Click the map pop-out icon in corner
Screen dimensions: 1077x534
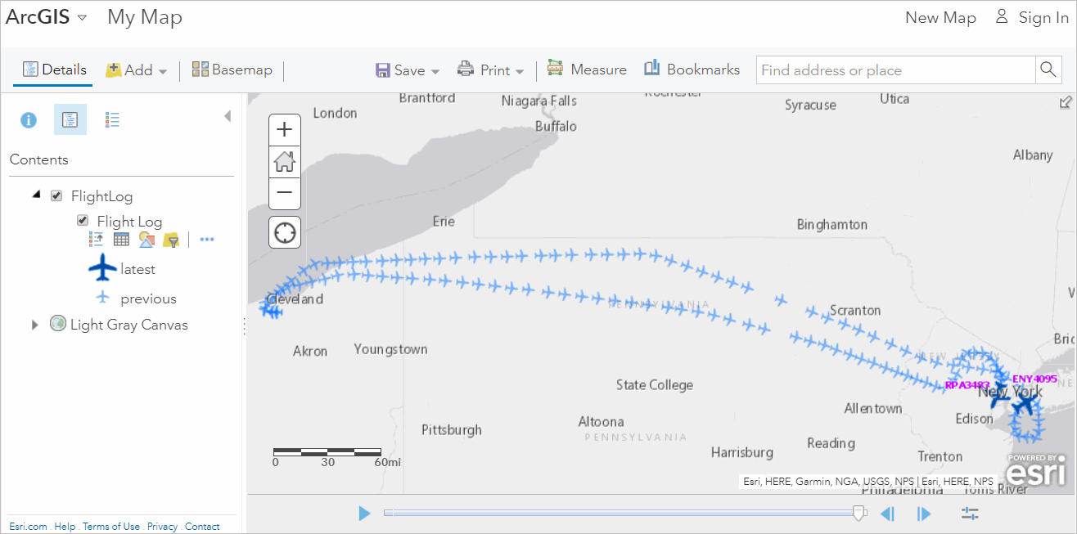1065,102
